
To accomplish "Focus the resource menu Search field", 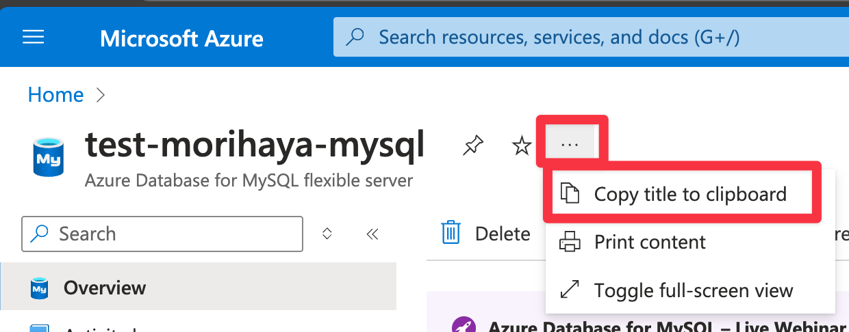I will 162,234.
